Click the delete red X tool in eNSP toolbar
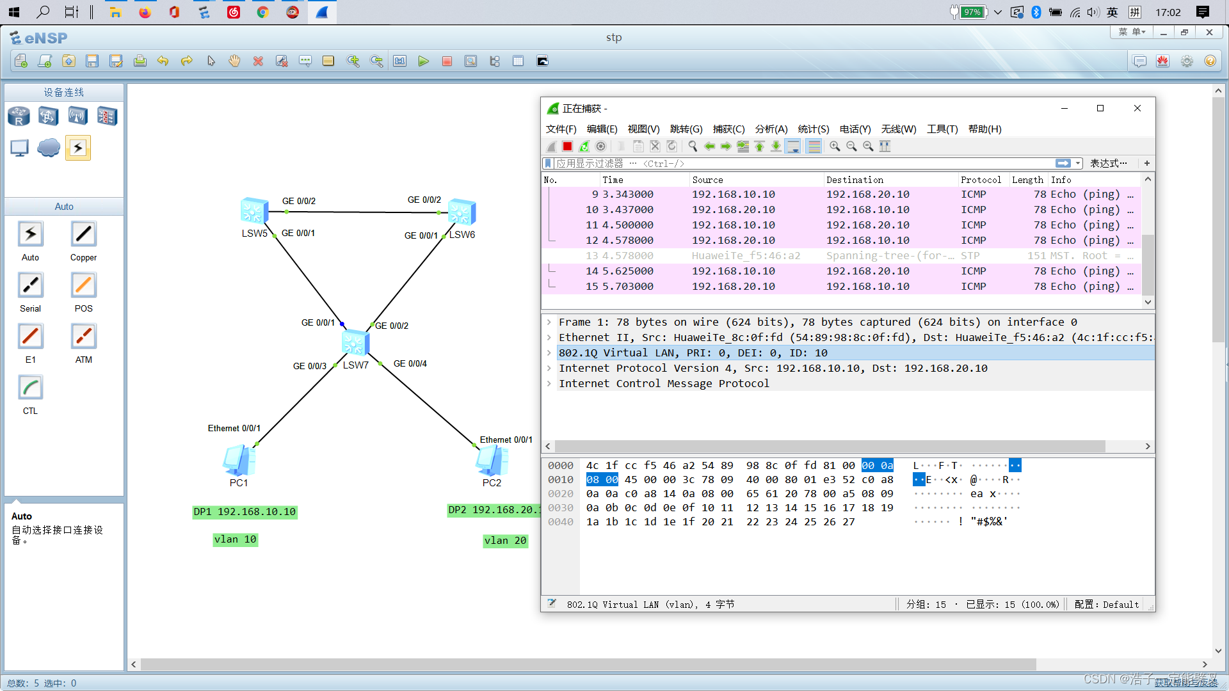1229x691 pixels. point(258,61)
